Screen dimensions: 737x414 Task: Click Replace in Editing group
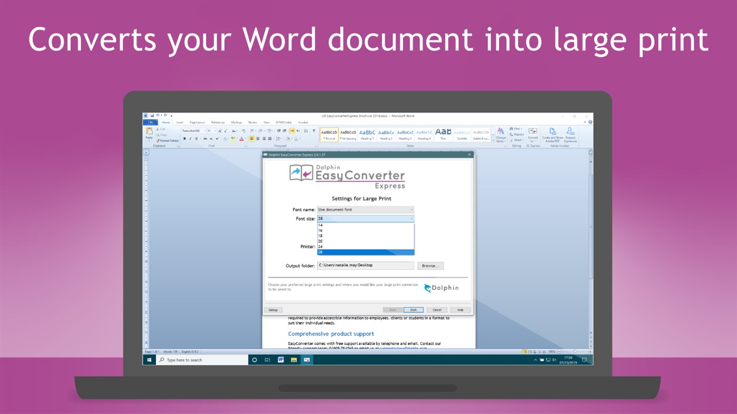517,134
